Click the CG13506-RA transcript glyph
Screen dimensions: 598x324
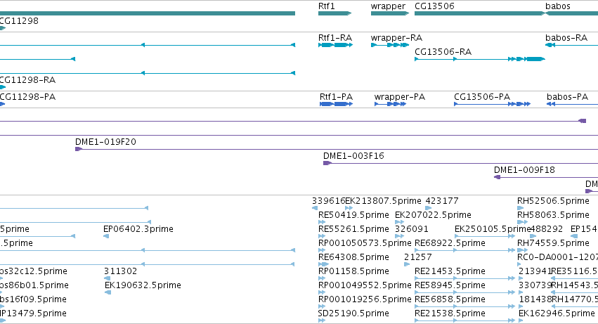tap(480, 59)
